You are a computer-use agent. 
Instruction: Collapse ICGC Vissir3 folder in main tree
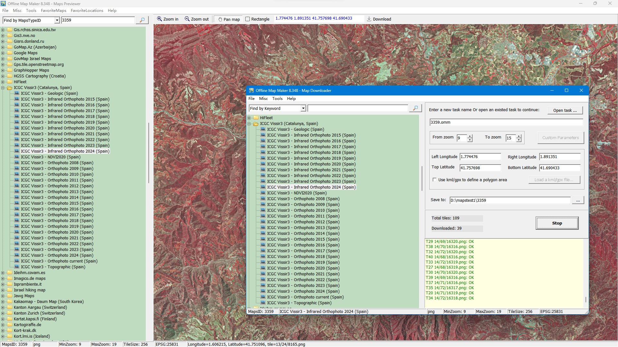point(3,88)
